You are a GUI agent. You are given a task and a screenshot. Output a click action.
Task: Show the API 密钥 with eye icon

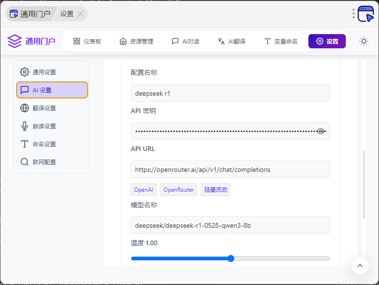321,131
